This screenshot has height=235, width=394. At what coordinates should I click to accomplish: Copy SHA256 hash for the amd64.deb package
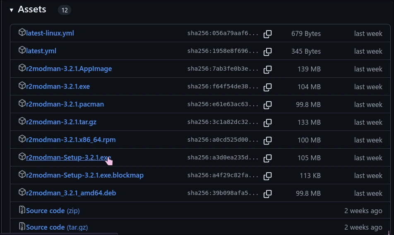pos(268,194)
